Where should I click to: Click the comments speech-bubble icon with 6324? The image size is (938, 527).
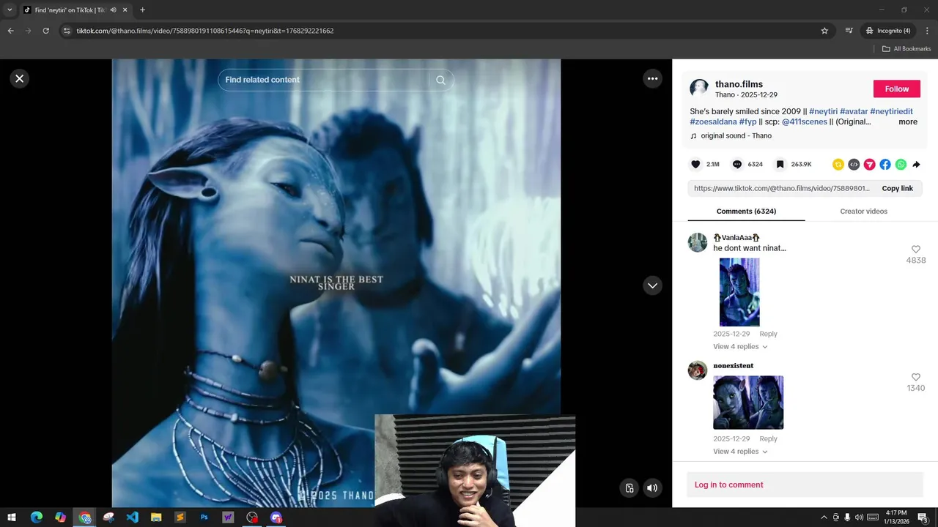click(x=737, y=165)
